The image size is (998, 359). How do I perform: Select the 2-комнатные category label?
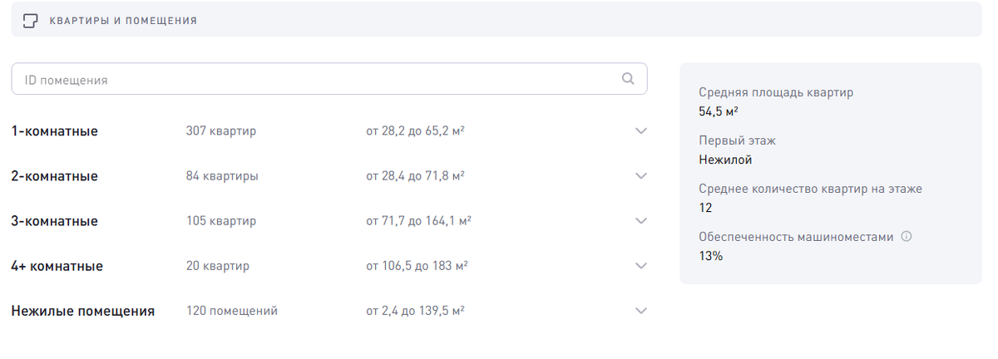click(x=55, y=176)
